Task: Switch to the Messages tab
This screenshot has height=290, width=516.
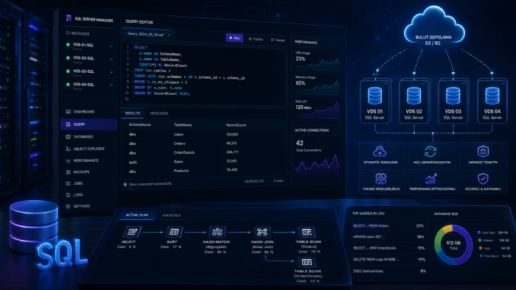Action: click(159, 113)
